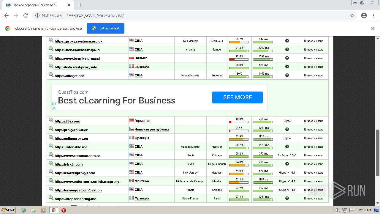Click the bookmark star icon in address bar
The width and height of the screenshot is (380, 214).
[352, 15]
